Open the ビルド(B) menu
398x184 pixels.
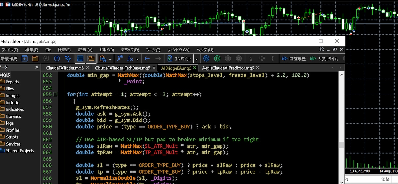pyautogui.click(x=107, y=50)
